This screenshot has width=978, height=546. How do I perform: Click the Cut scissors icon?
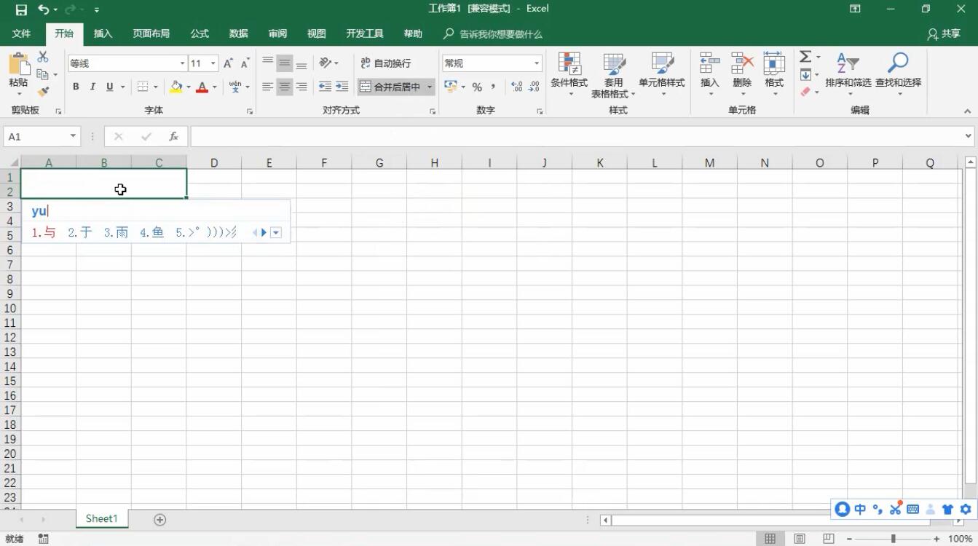tap(43, 57)
